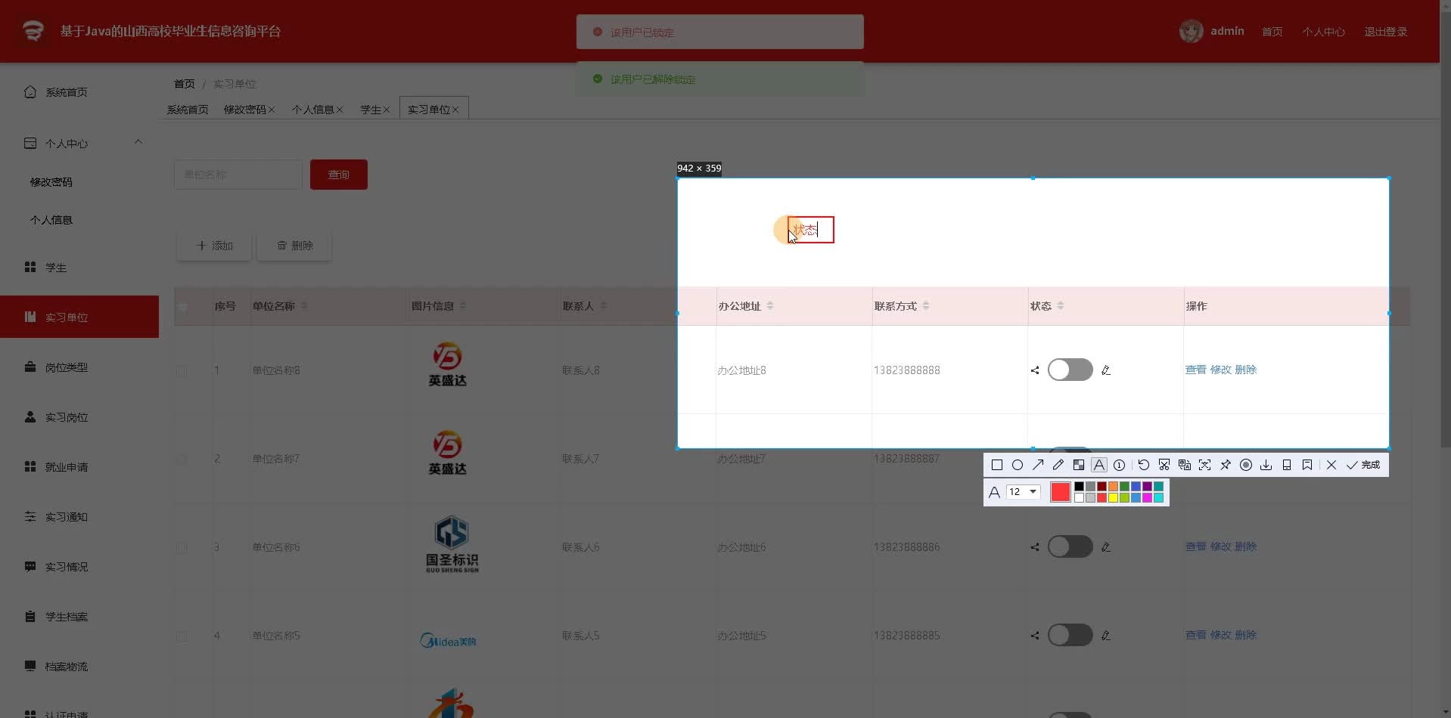1451x718 pixels.
Task: Select the mosaic blur tool
Action: pyautogui.click(x=1079, y=465)
